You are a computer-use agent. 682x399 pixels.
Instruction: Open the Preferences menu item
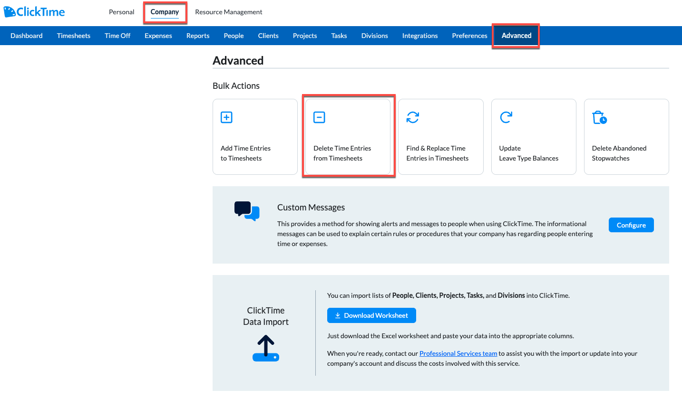tap(470, 36)
